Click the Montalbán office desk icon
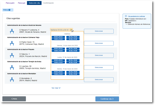This screenshot has height=105, width=155. click(x=12, y=79)
